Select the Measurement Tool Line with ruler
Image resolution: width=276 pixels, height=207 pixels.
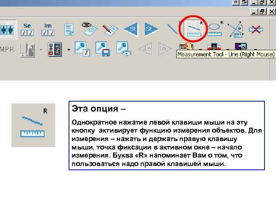tap(194, 29)
